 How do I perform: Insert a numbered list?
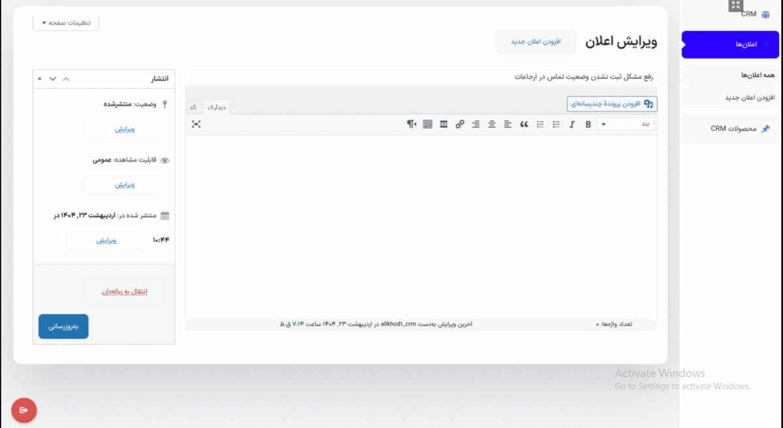[540, 124]
